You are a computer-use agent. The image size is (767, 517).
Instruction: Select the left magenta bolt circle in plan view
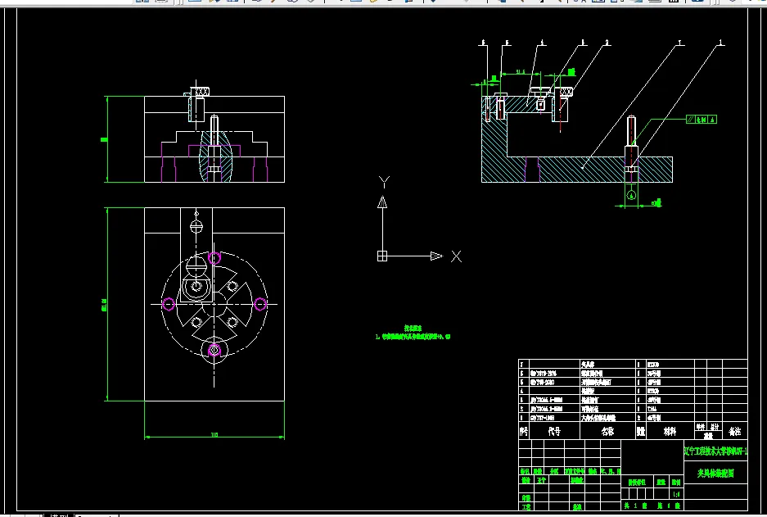click(x=169, y=304)
